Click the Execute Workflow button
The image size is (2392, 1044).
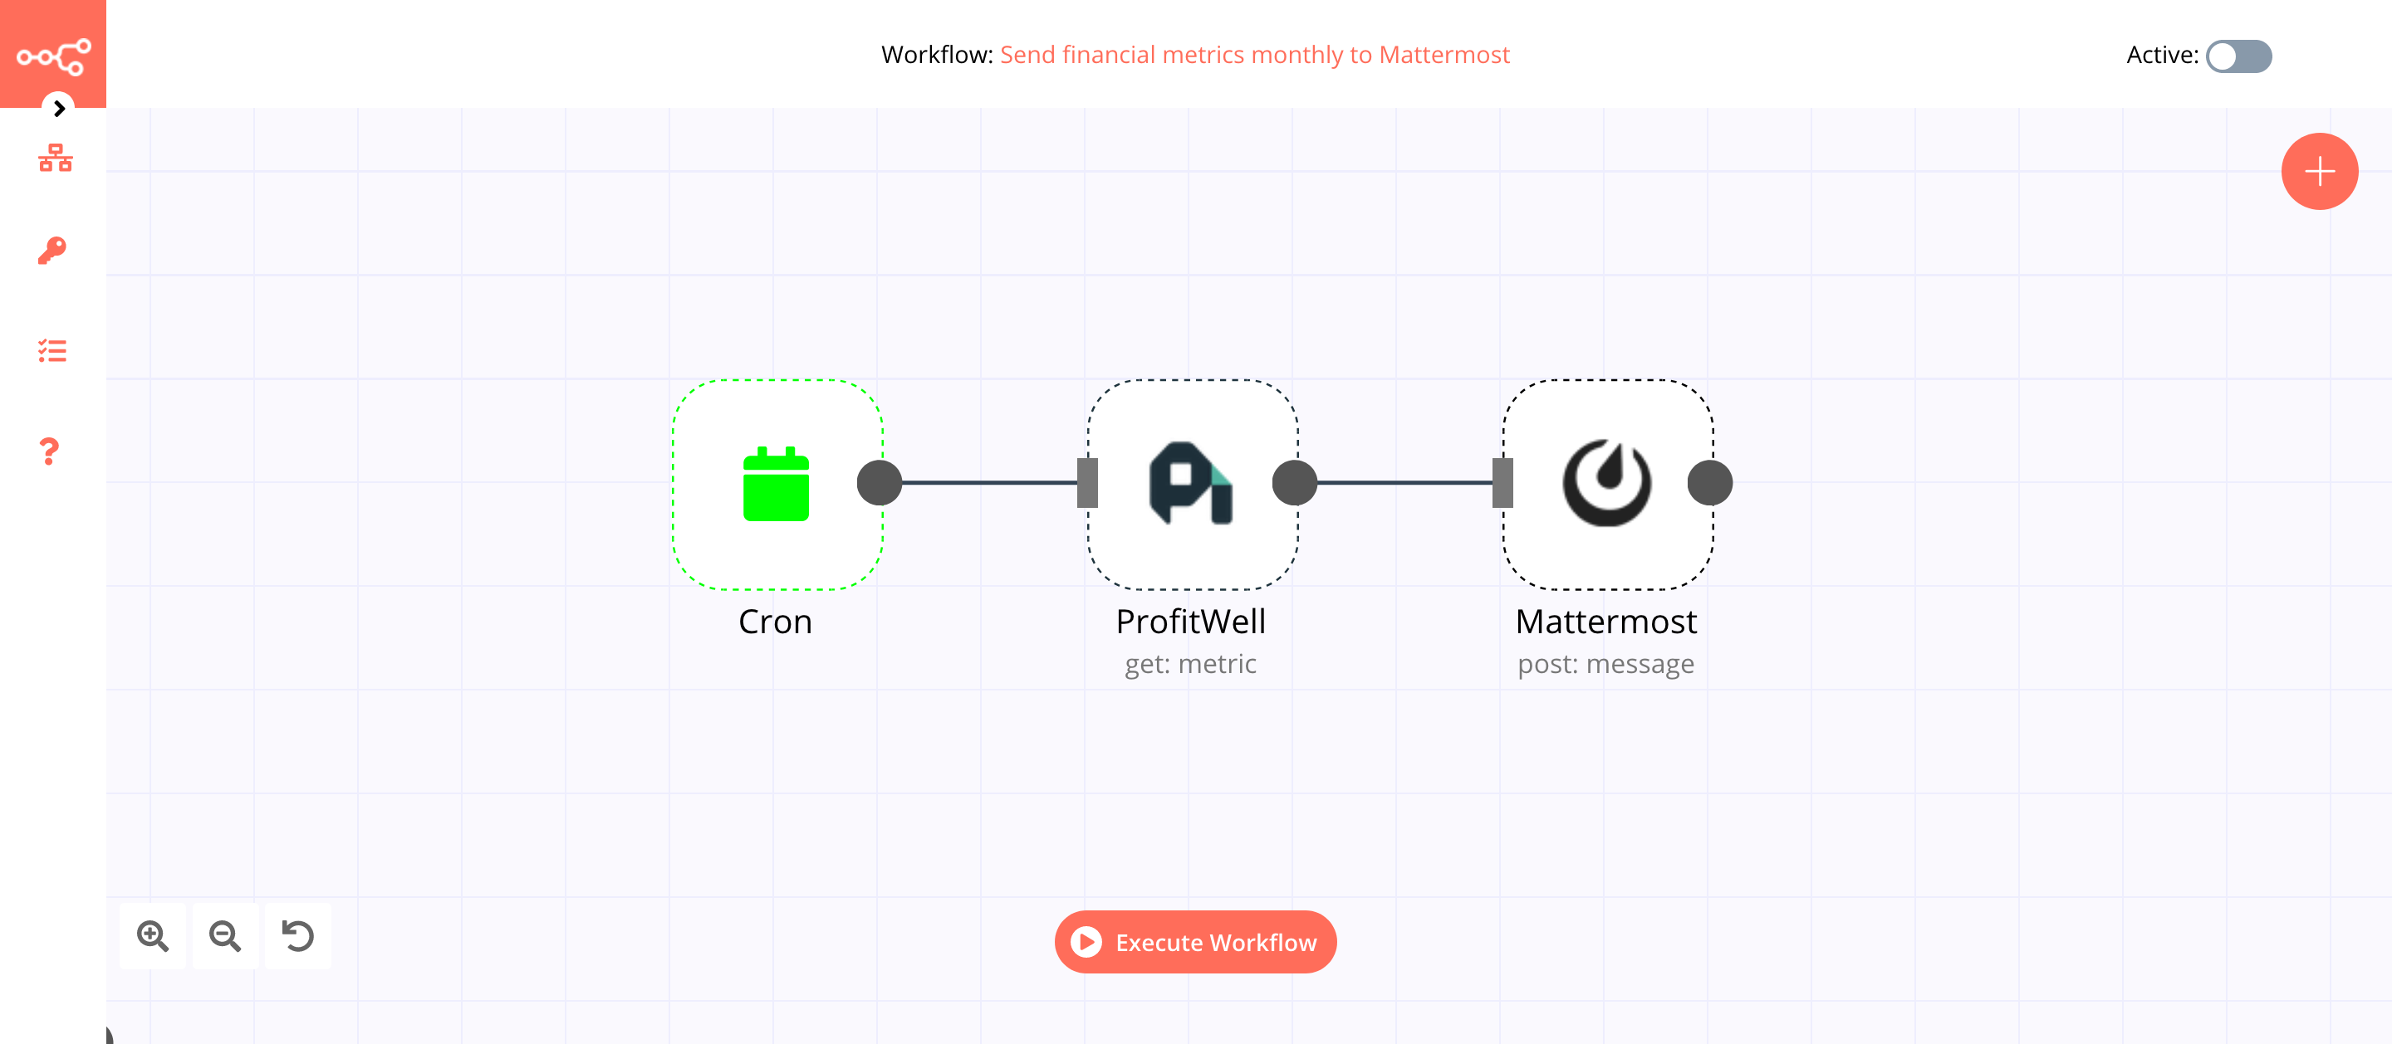tap(1194, 942)
